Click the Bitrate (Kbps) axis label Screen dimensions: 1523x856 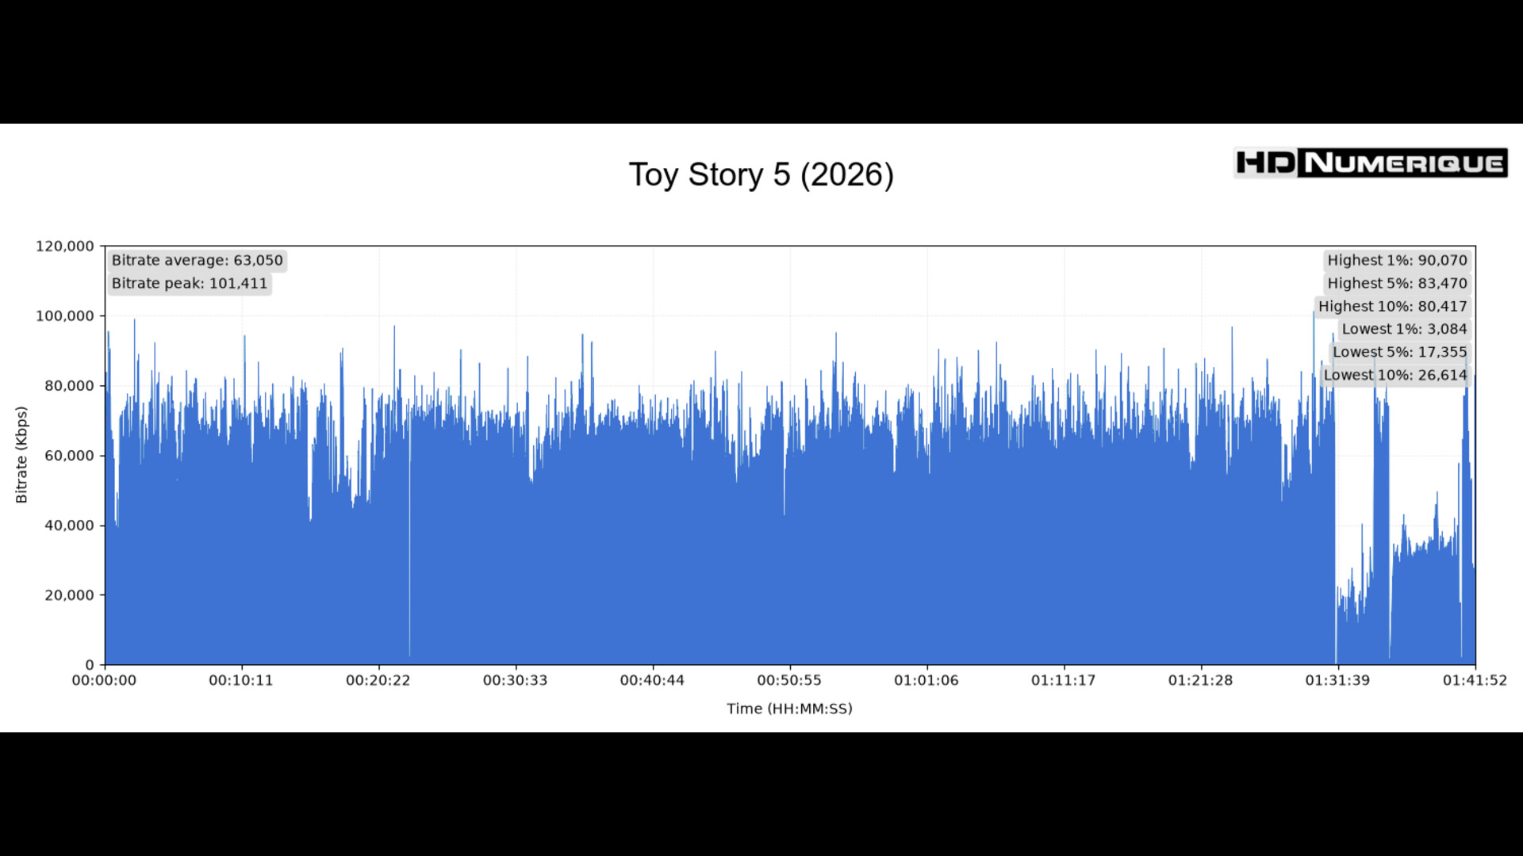(21, 455)
